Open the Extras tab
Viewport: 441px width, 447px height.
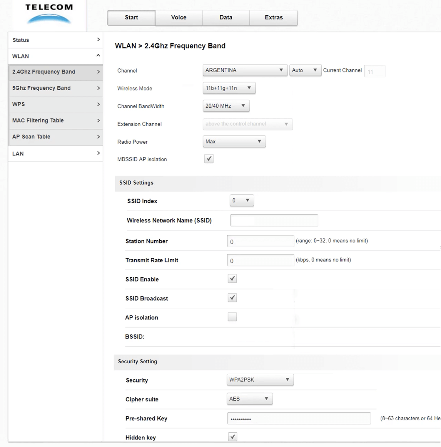point(273,18)
